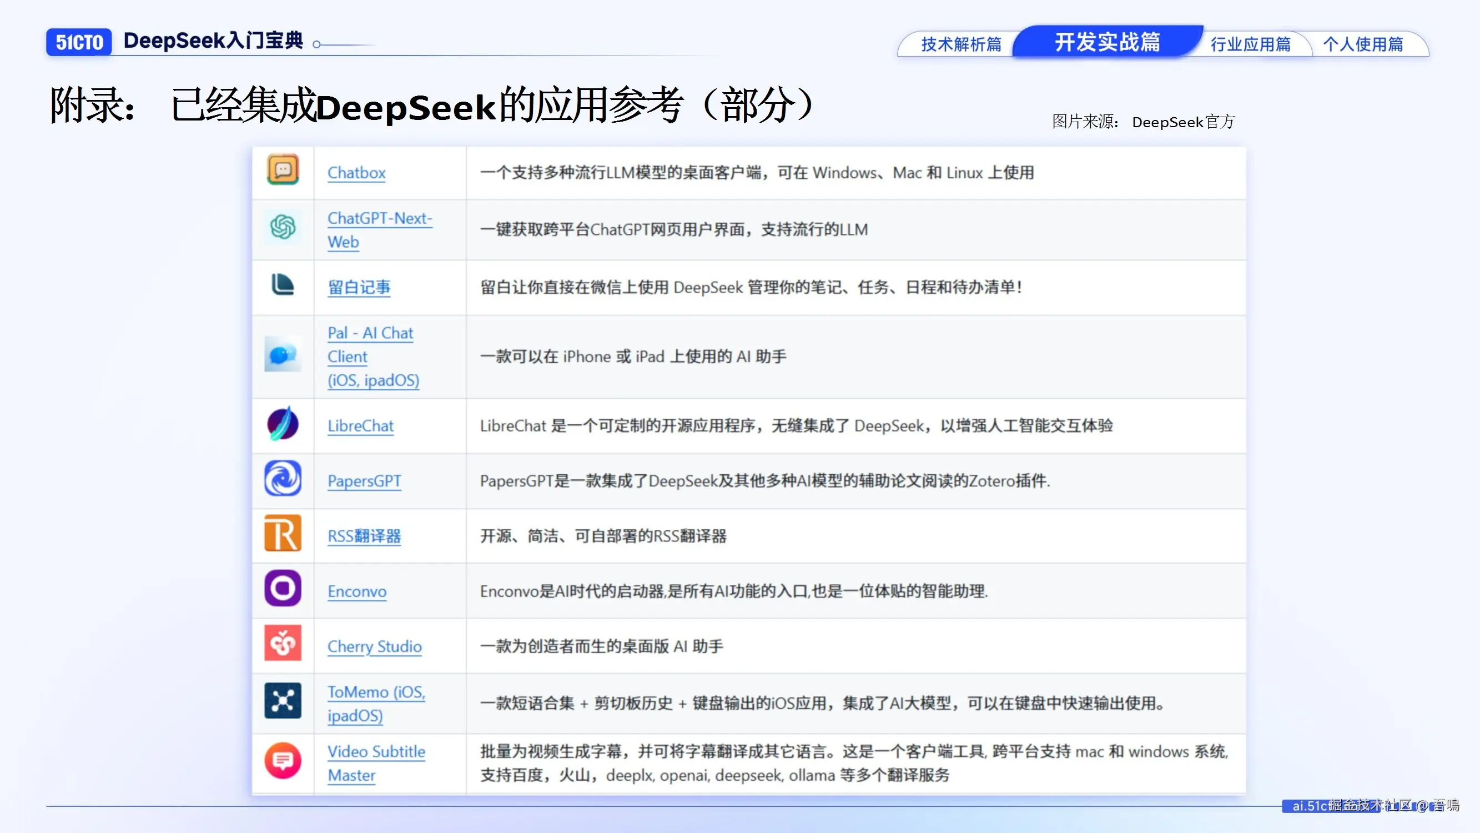Click the purple Enconvo icon
Image resolution: width=1480 pixels, height=833 pixels.
pos(283,588)
